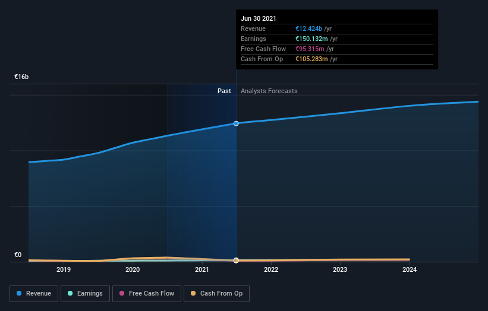Click the pink Free Cash Flow legend dot
Screen dimensions: 488x311
point(122,293)
